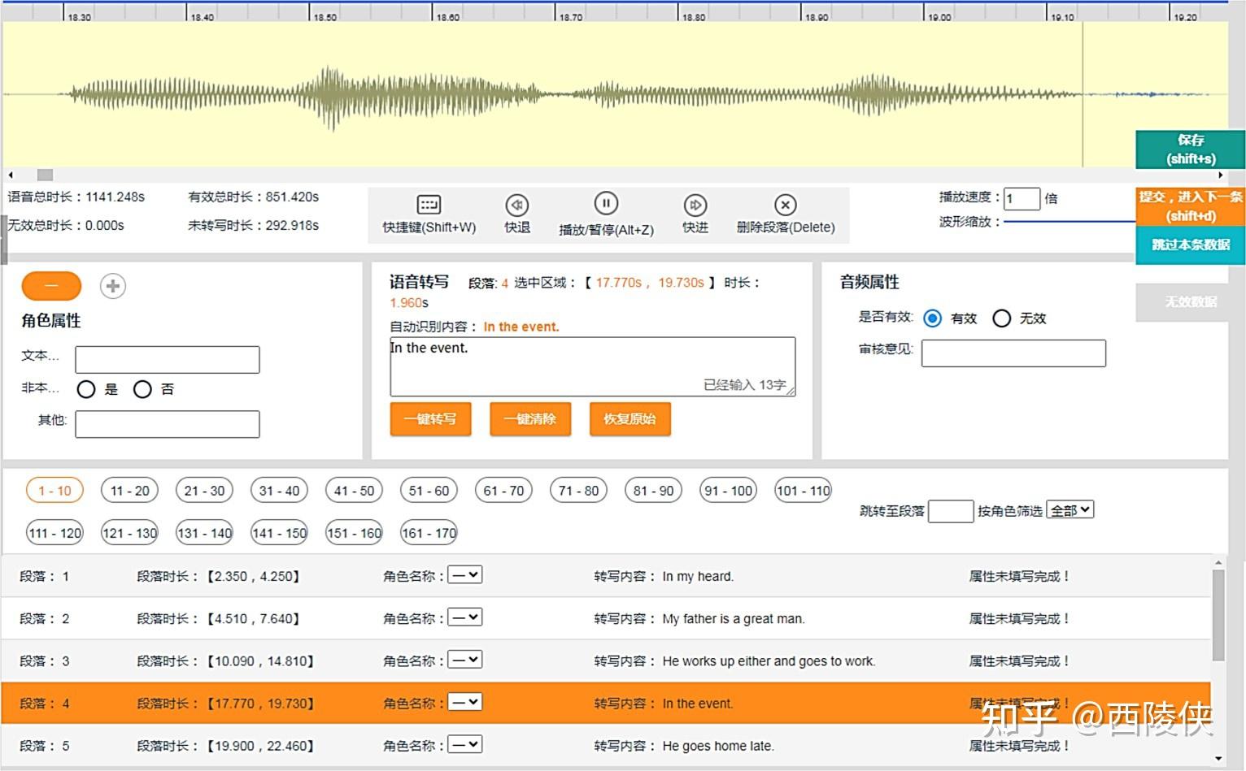Select segment row 'He goes home late.'
1246x771 pixels.
[606, 745]
